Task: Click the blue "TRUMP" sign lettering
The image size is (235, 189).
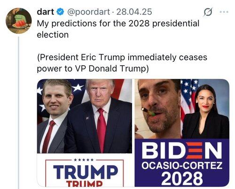Action: [x=86, y=172]
